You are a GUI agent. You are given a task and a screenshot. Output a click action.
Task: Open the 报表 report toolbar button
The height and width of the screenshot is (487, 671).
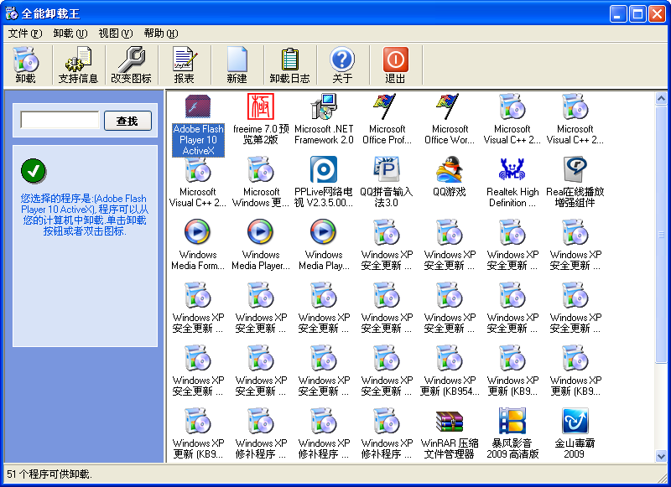(184, 65)
